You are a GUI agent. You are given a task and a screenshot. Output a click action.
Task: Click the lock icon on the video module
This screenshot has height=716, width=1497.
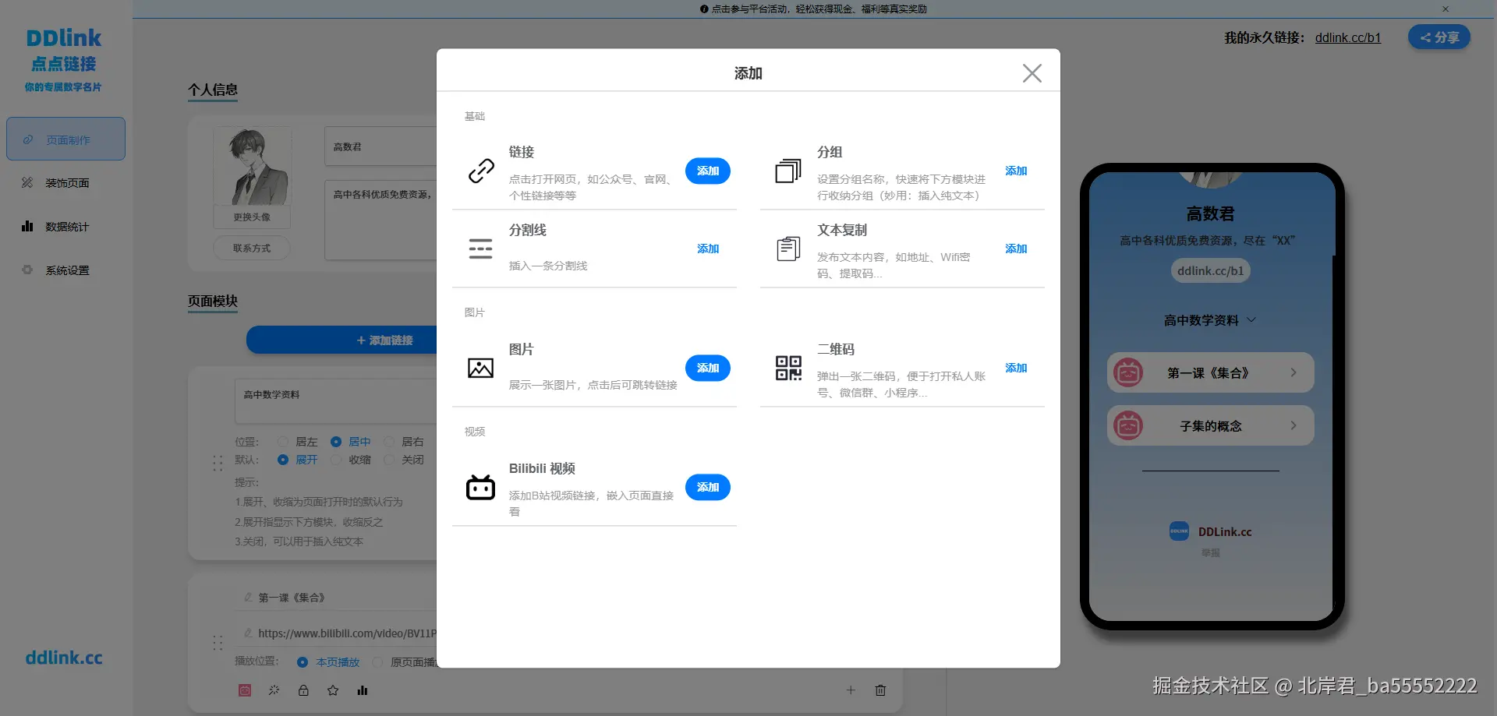click(303, 690)
